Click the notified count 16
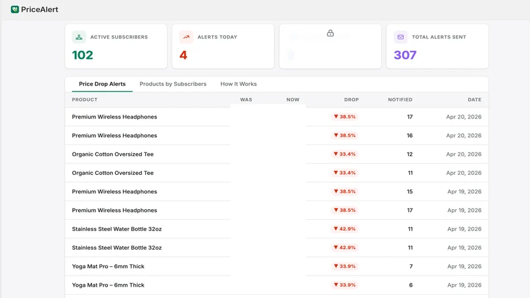Viewport: 530px width, 298px height. pos(409,136)
